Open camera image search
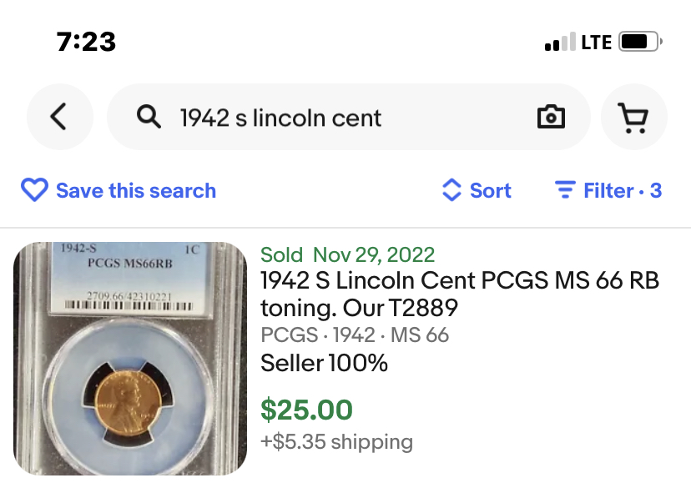Image resolution: width=691 pixels, height=488 pixels. click(x=551, y=118)
